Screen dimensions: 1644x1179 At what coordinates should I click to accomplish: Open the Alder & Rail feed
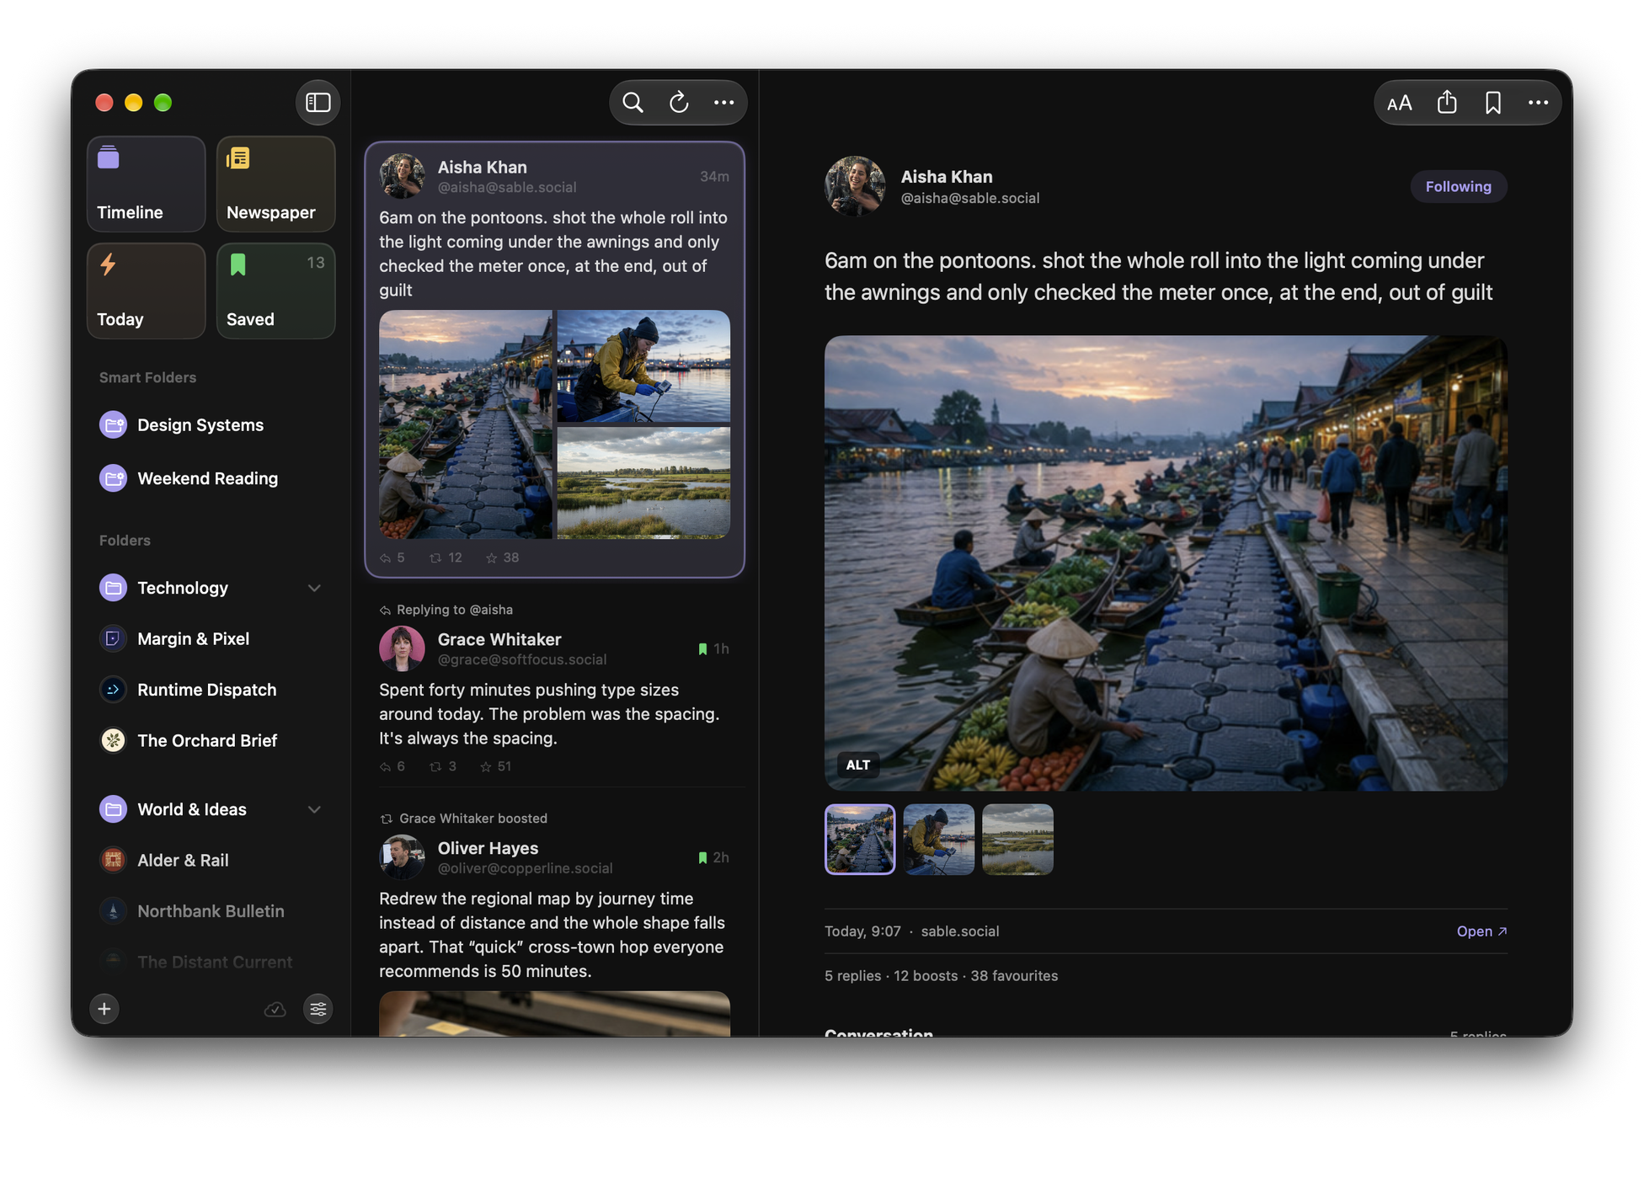[211, 860]
